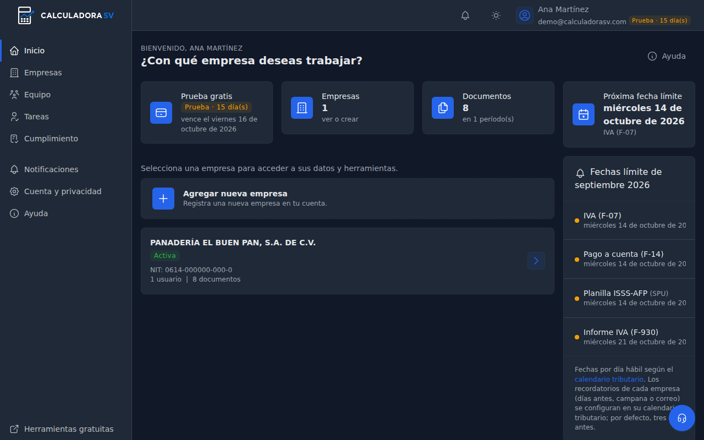Select the IVA (F-07) deadline item
Screen dimensions: 704x440
coord(629,220)
